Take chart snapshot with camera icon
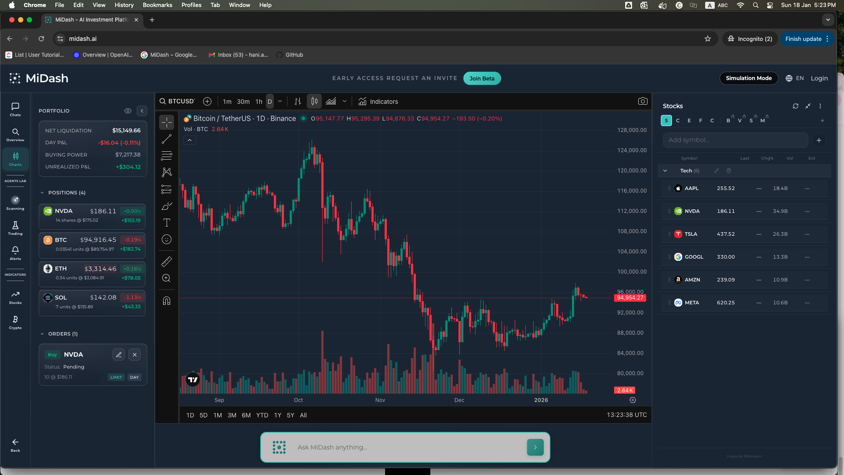The image size is (844, 475). point(643,101)
